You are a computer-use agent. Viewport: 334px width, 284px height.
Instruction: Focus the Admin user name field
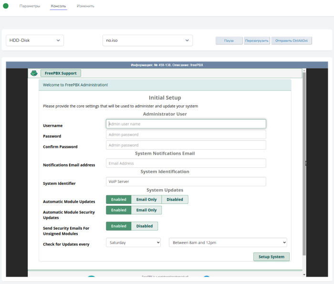click(x=186, y=124)
